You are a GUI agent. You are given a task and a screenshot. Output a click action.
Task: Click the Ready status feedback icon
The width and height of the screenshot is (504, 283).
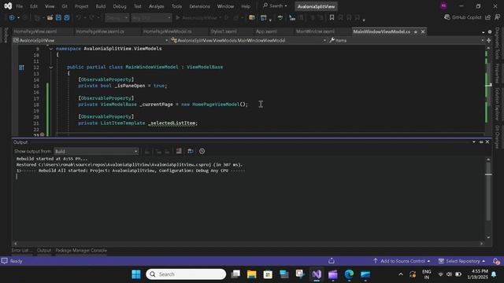[x=5, y=261]
